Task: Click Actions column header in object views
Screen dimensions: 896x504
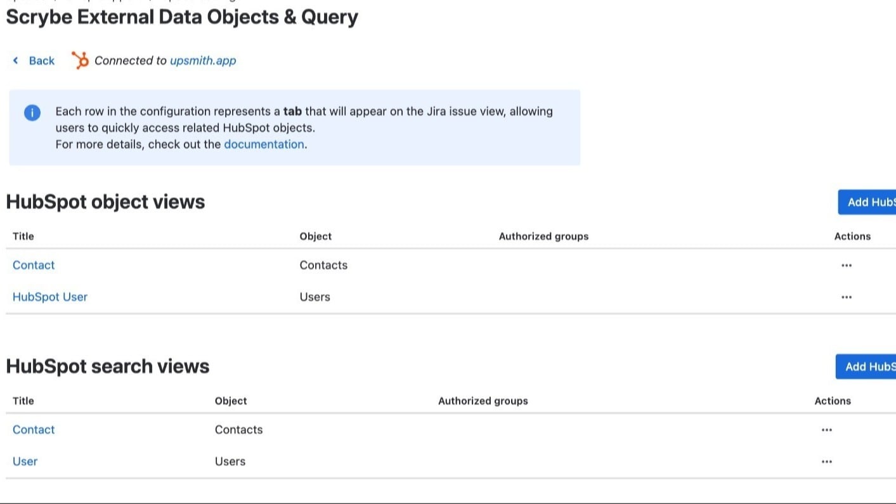Action: tap(852, 236)
